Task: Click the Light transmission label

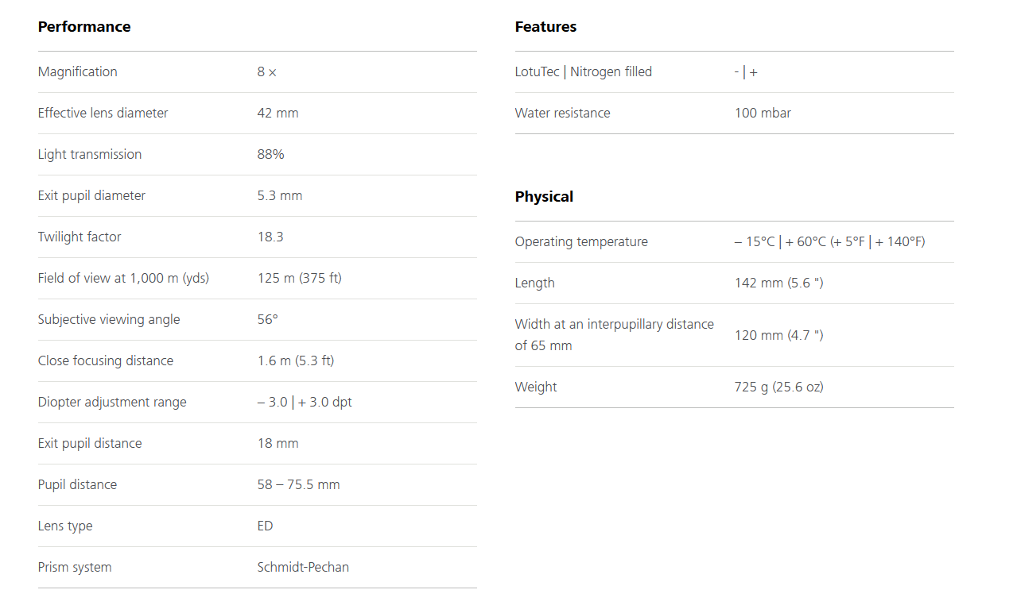Action: point(90,155)
